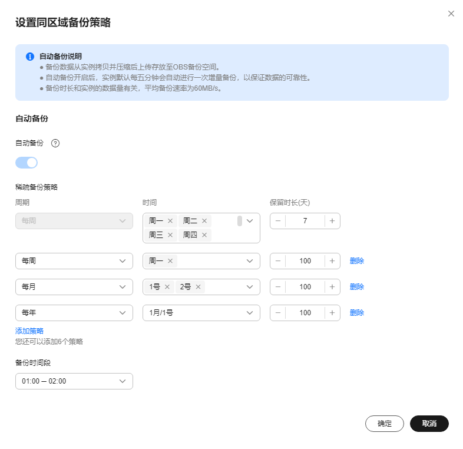Open the 1月/1号 time dropdown
463x449 pixels.
(201, 313)
